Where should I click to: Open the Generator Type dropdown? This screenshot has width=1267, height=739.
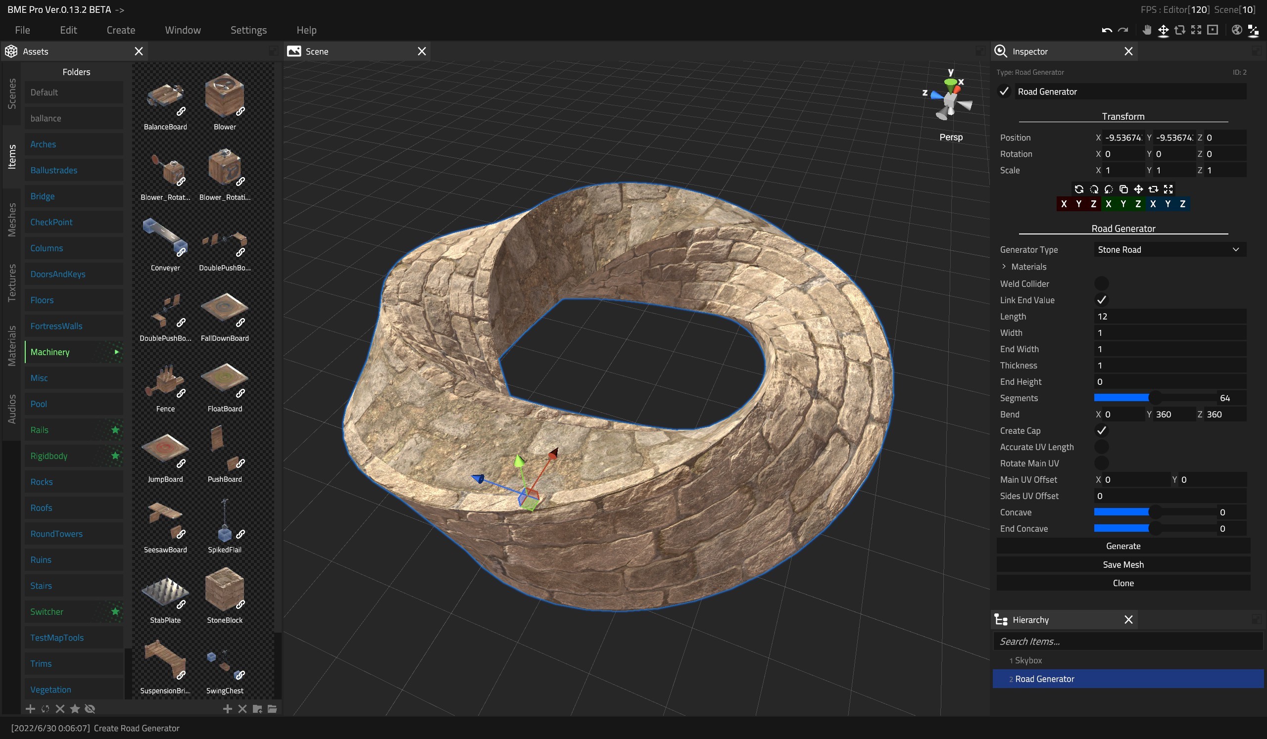click(x=1169, y=249)
